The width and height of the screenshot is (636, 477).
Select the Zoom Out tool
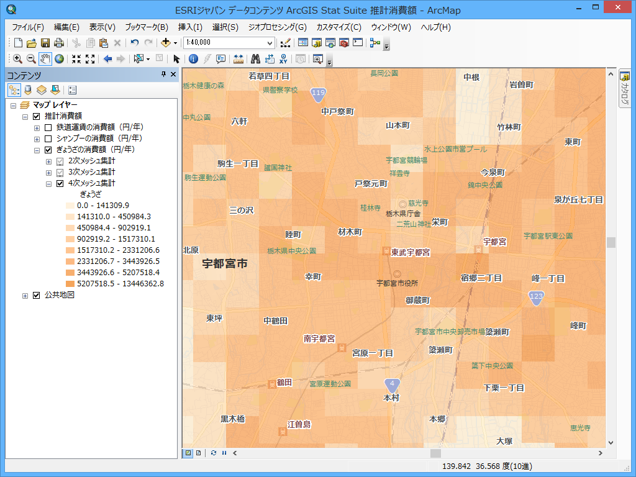31,59
